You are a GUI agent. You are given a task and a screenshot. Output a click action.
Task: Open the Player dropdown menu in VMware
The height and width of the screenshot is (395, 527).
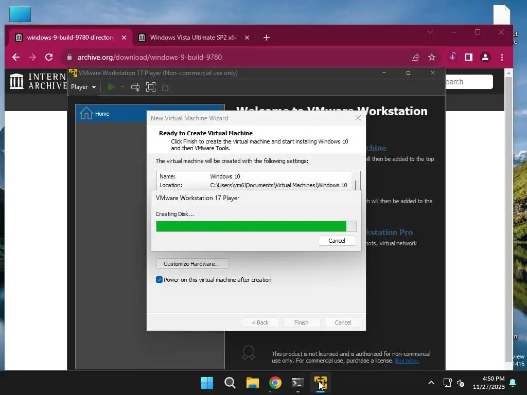[83, 87]
